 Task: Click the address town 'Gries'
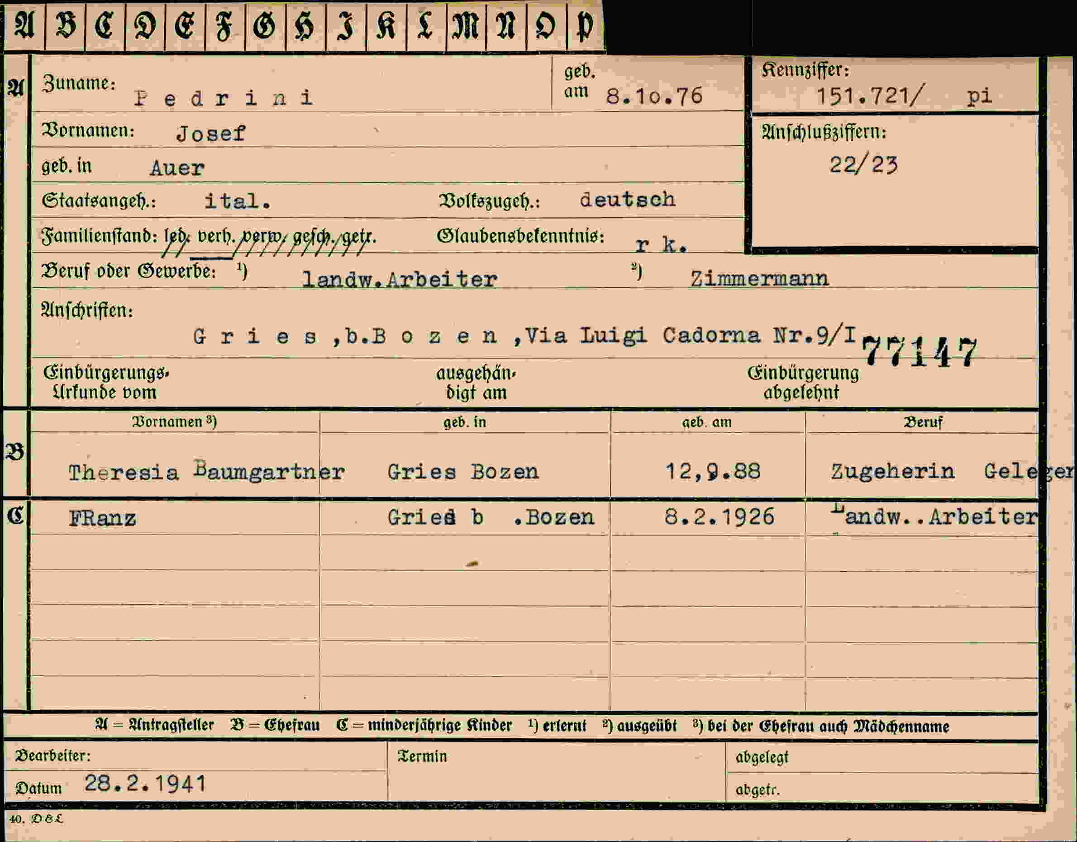[255, 337]
